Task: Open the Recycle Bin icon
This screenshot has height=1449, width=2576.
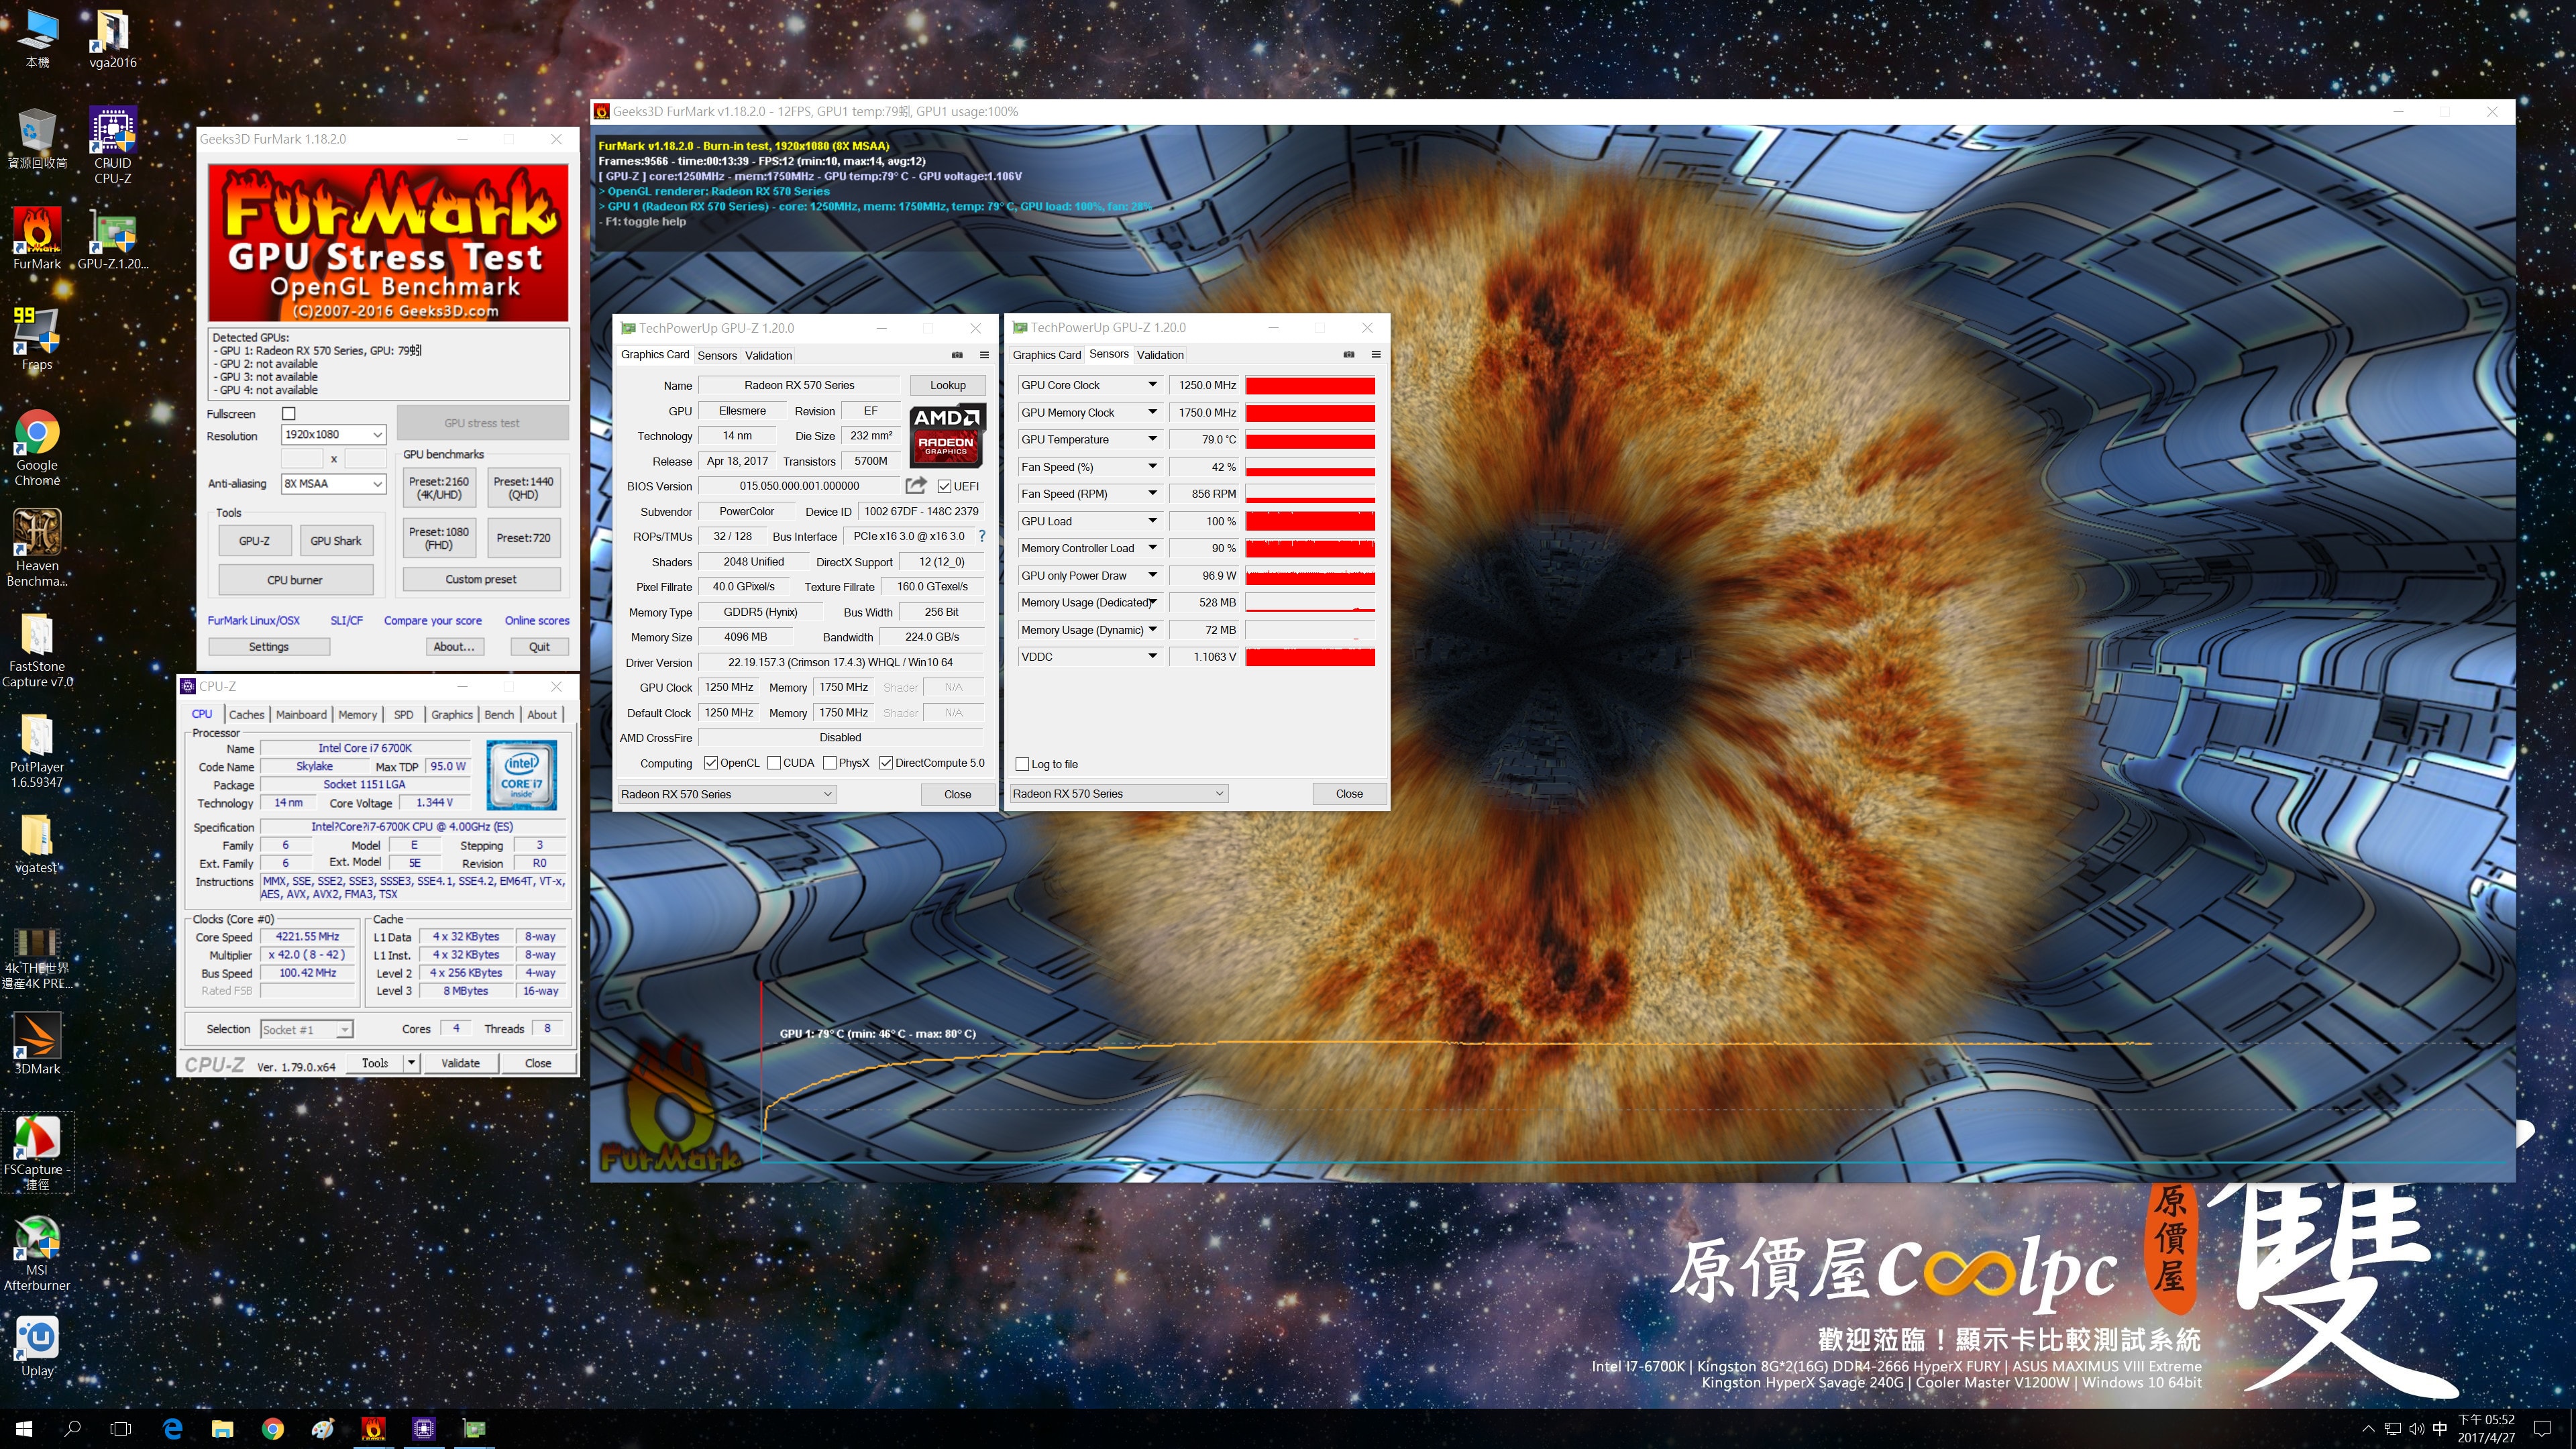Action: tap(37, 138)
